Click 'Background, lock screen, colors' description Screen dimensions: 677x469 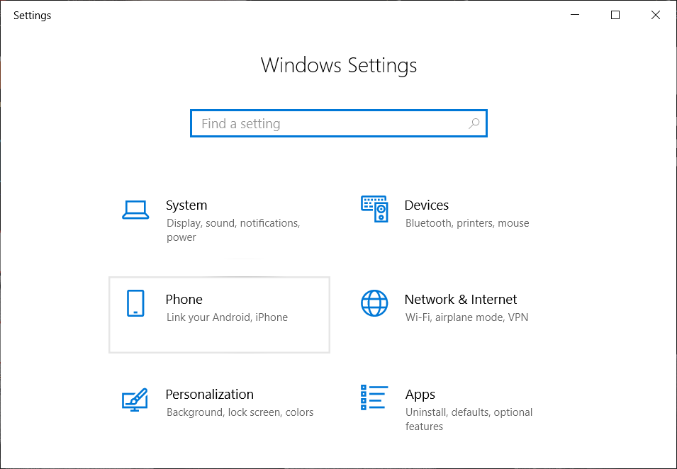240,412
